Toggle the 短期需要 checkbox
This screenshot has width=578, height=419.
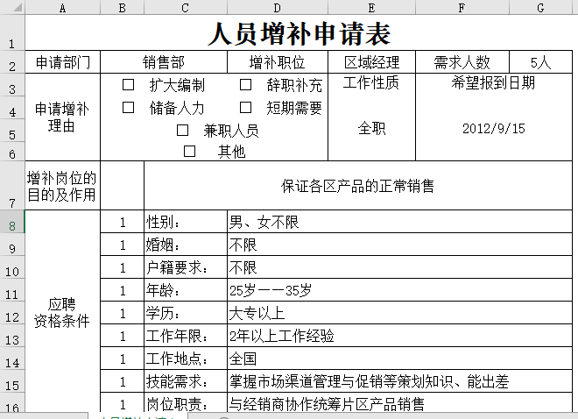point(246,108)
